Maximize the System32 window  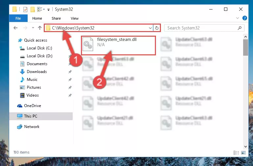tap(226, 9)
